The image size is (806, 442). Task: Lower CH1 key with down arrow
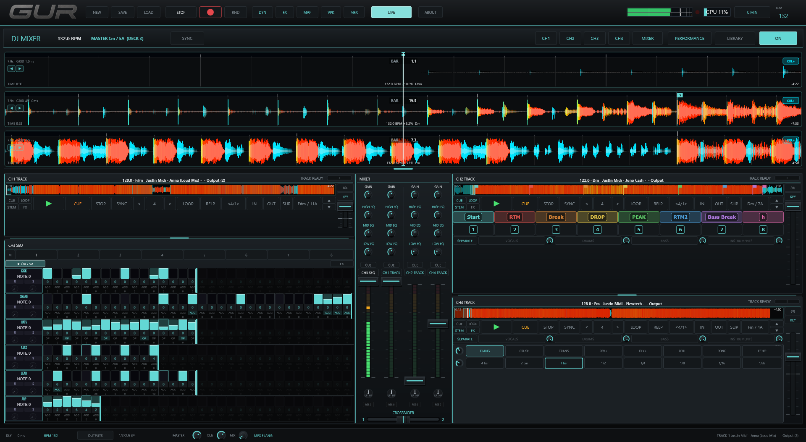[329, 207]
